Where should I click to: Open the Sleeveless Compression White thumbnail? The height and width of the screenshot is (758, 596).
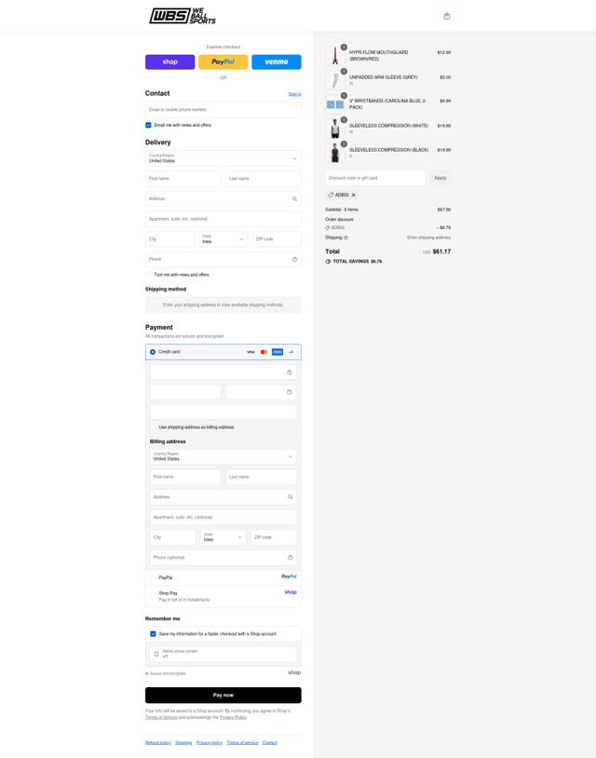(334, 129)
